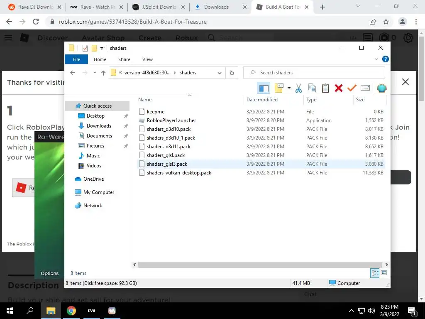Select shaders_glsl.pack file
Viewport: 425px width, 319px height.
[x=166, y=155]
